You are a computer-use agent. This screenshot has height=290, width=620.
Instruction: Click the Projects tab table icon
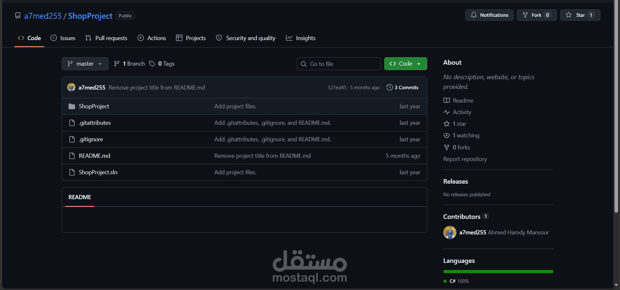pyautogui.click(x=179, y=38)
